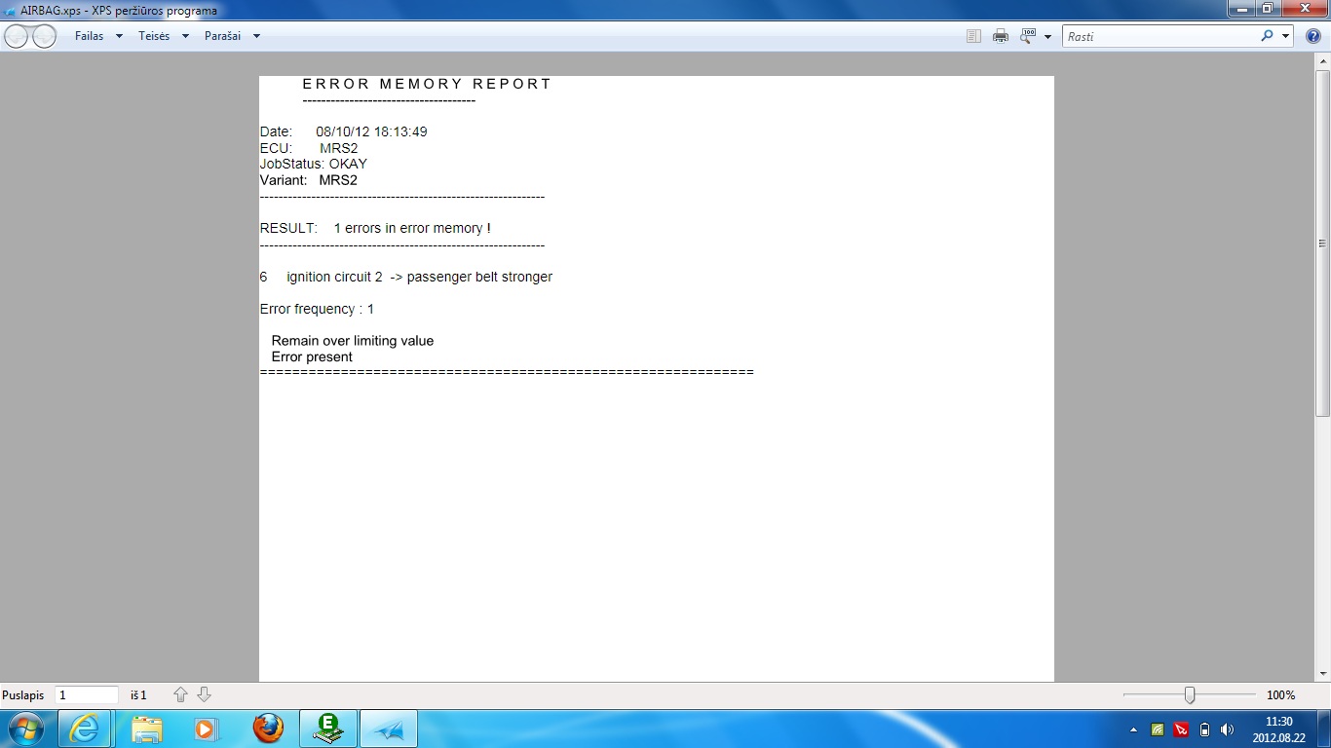Click the 100% zoom magnifier icon
This screenshot has height=748, width=1331.
[x=1028, y=36]
